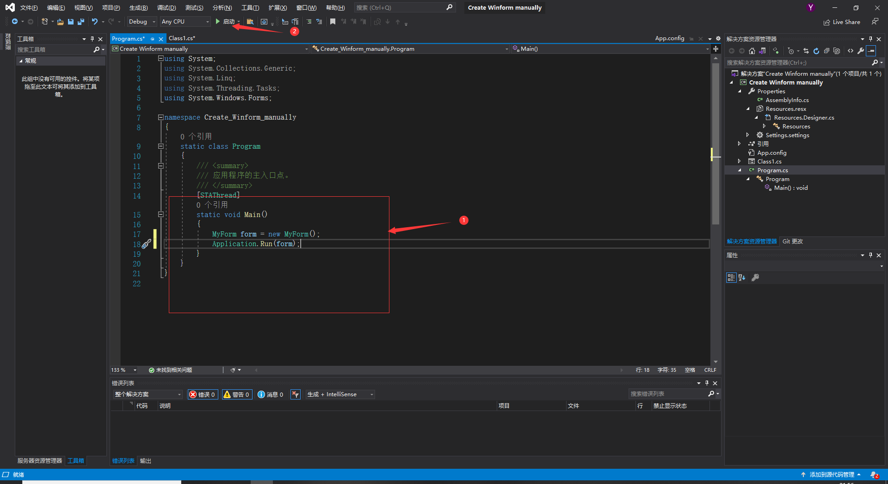The height and width of the screenshot is (484, 888).
Task: Open the Find in Files icon
Action: tap(250, 22)
